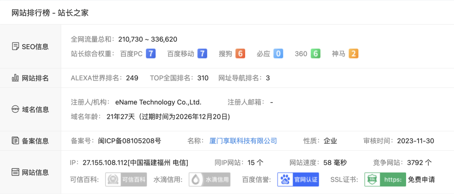Click domain age 21年27天 text
The width and height of the screenshot is (454, 194).
pos(121,117)
